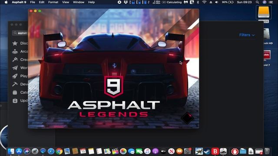Screen dimensions: 278x156
Task: Open the Help menu
Action: 92,2
